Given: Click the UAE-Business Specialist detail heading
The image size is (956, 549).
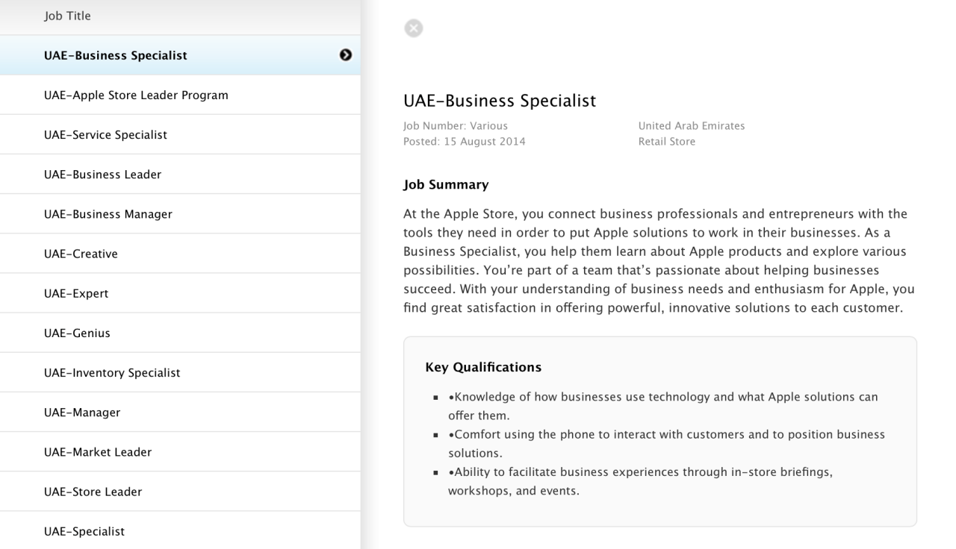Looking at the screenshot, I should [x=500, y=101].
